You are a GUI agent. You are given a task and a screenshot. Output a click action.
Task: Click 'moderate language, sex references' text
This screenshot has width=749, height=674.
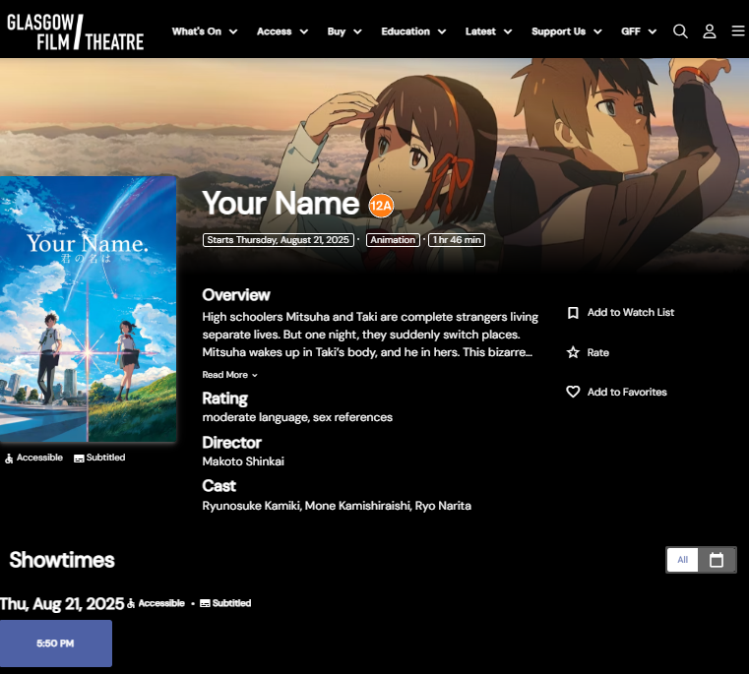click(297, 417)
